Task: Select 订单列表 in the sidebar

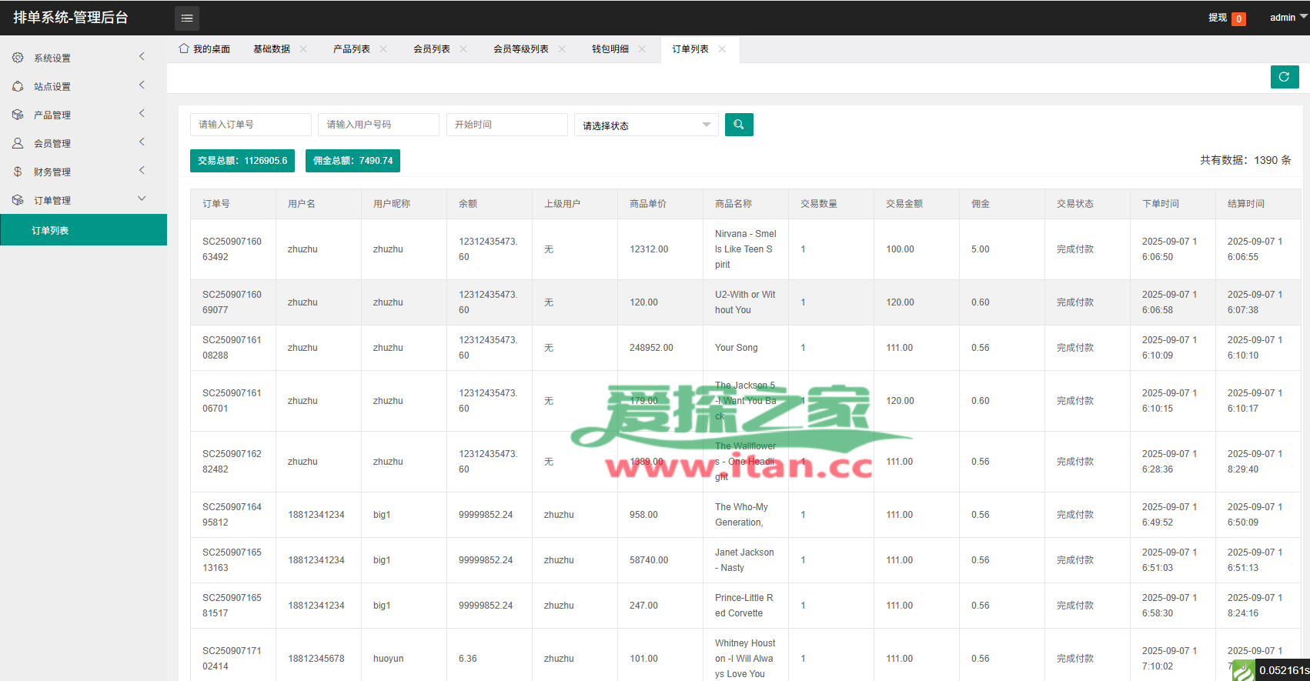Action: pyautogui.click(x=51, y=230)
